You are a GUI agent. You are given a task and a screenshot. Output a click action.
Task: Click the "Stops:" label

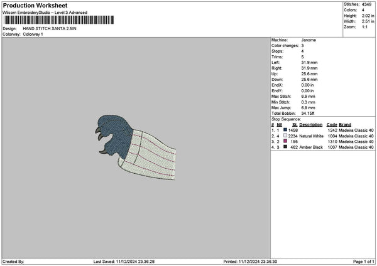278,51
